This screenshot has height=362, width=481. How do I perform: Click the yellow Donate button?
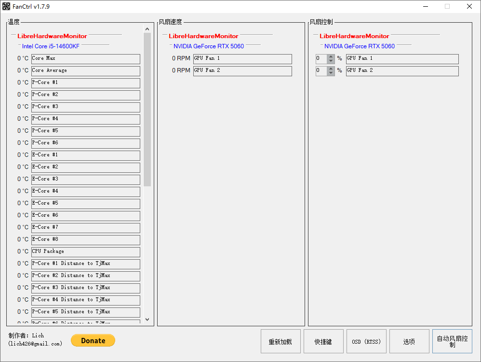tap(93, 340)
